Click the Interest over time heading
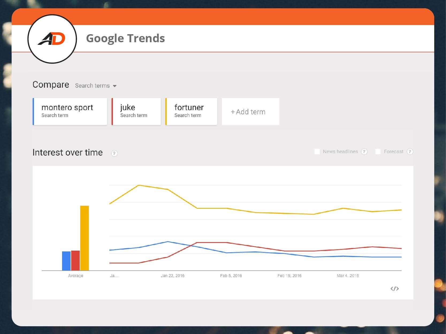 [x=68, y=152]
